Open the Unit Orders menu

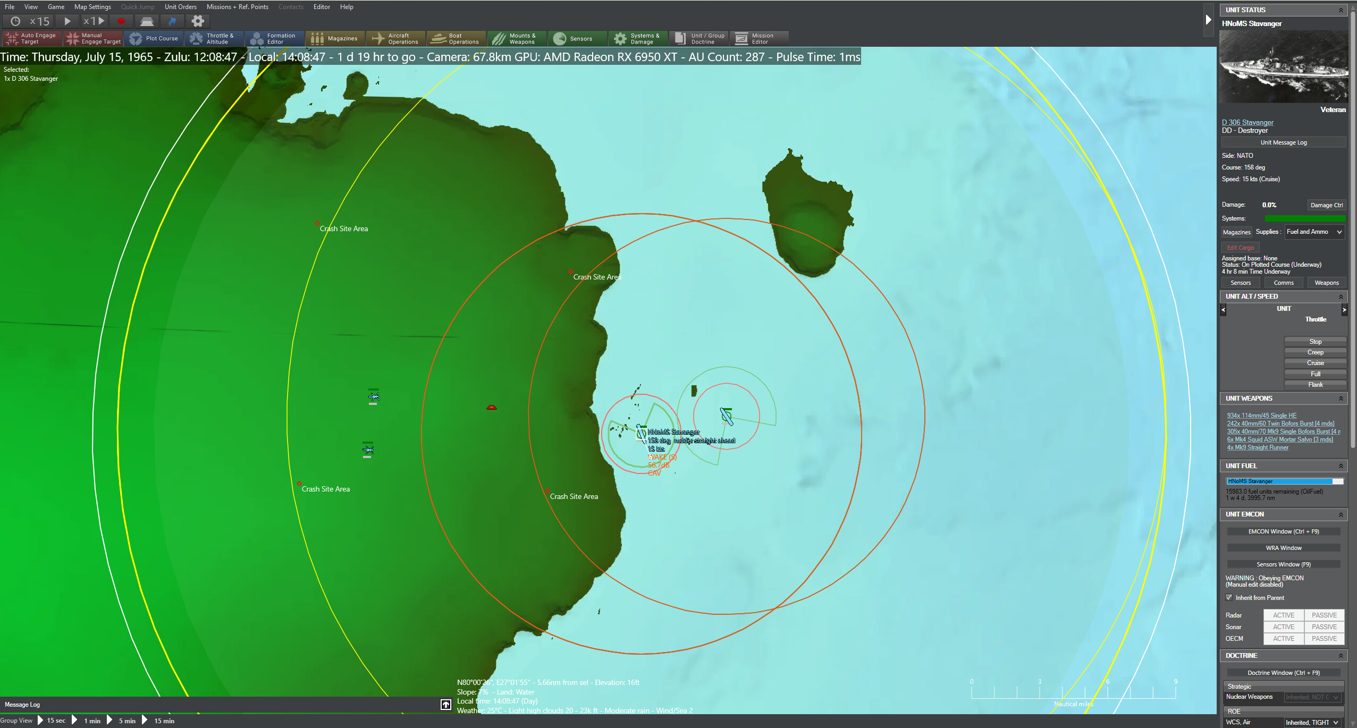click(180, 7)
